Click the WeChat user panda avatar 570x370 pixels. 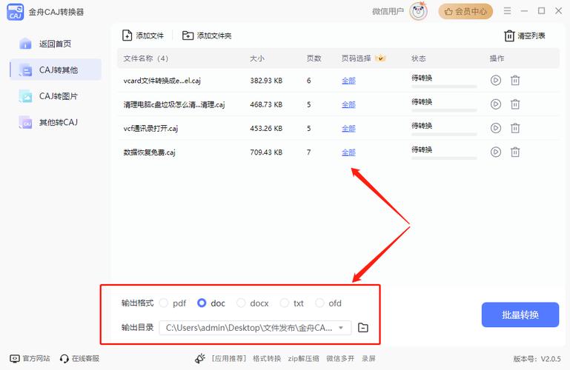[x=418, y=12]
